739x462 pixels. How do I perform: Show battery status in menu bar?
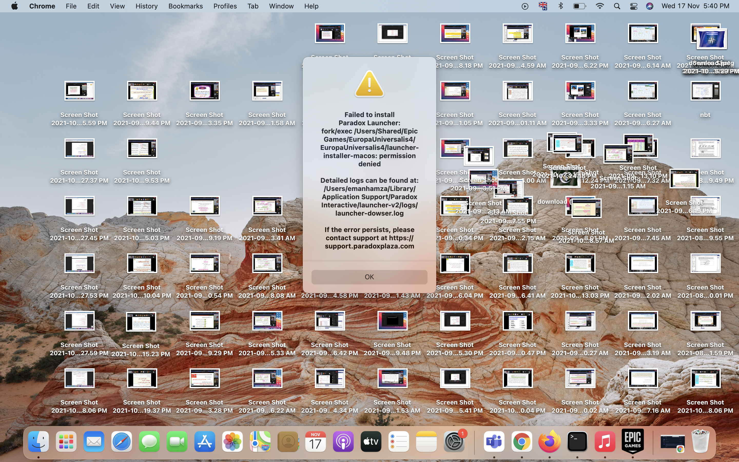tap(579, 6)
